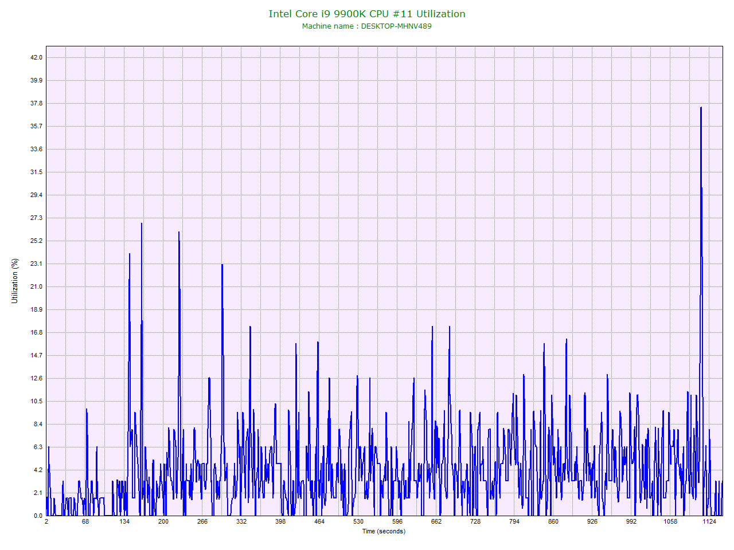Click the 39.9 utilization axis label
Viewport: 734px width, 550px height.
(37, 80)
